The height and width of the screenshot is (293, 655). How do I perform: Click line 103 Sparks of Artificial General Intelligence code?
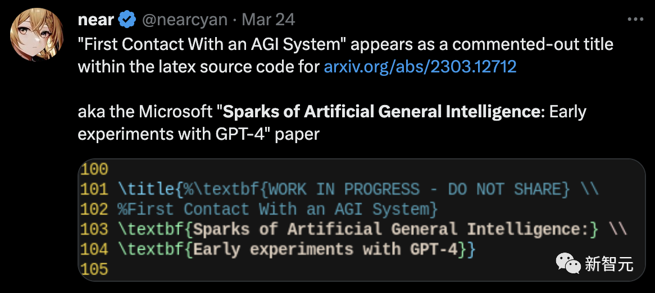pos(372,229)
